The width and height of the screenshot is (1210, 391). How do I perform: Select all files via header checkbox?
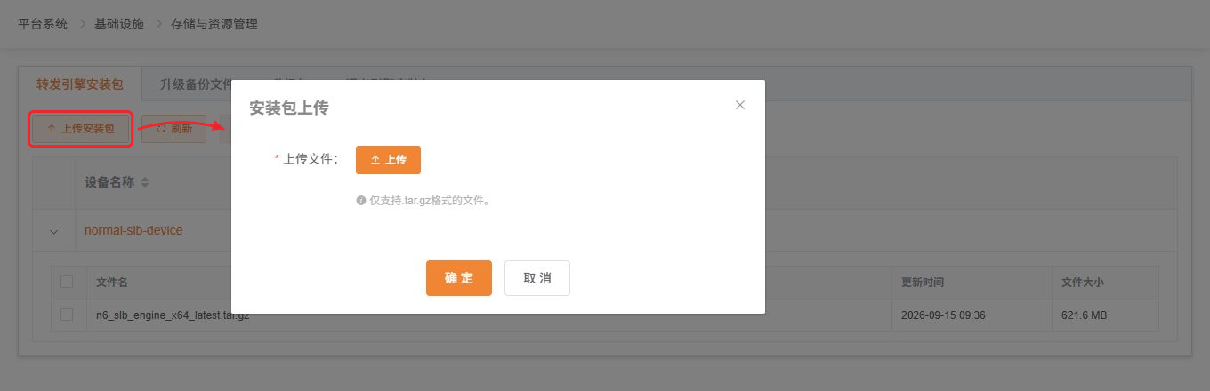point(67,282)
